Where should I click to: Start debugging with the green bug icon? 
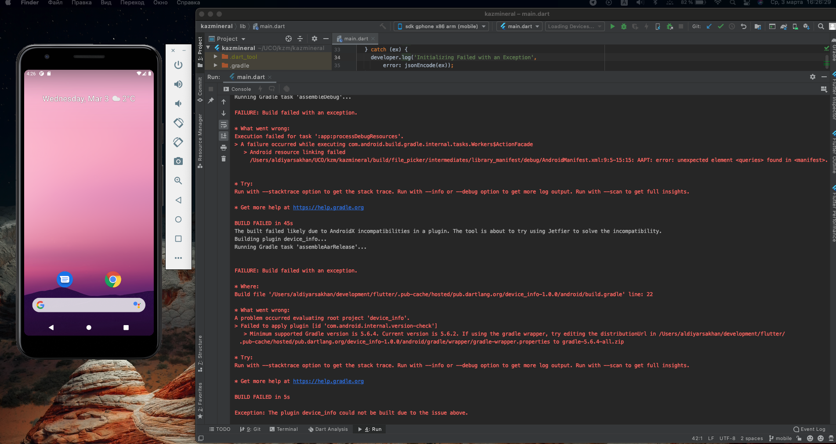(x=624, y=26)
